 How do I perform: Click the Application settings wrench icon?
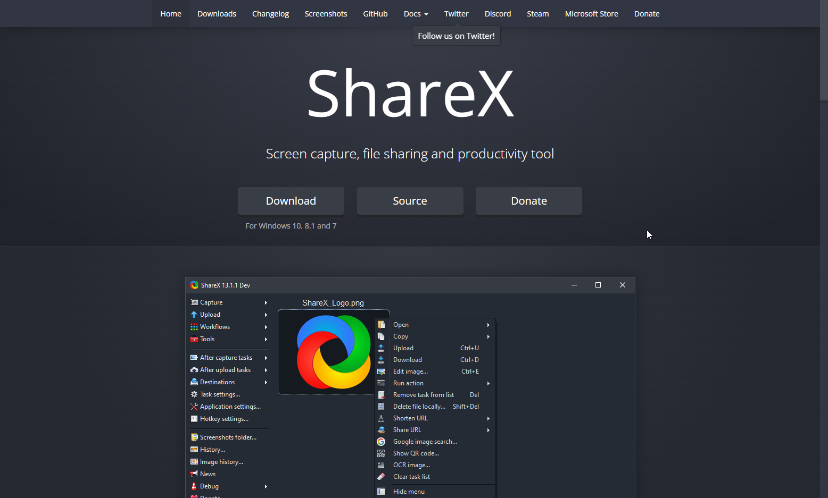click(x=194, y=407)
